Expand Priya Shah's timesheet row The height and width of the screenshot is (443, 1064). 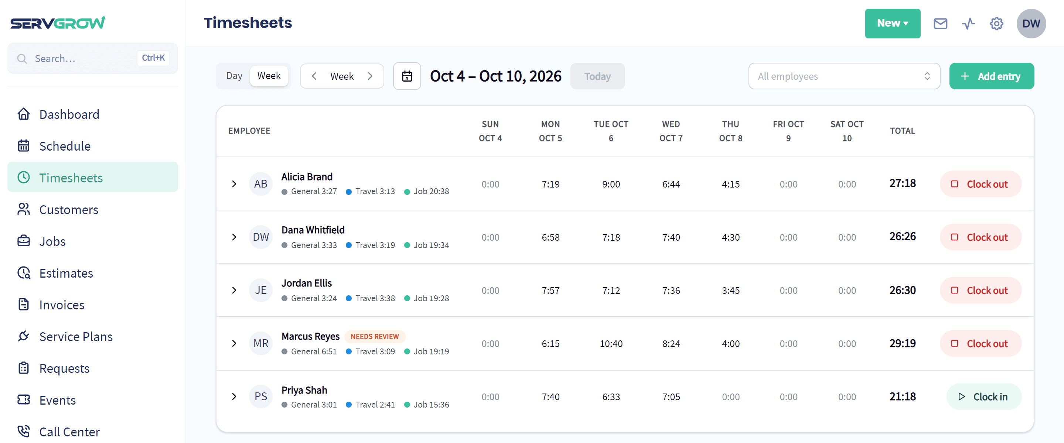tap(234, 397)
